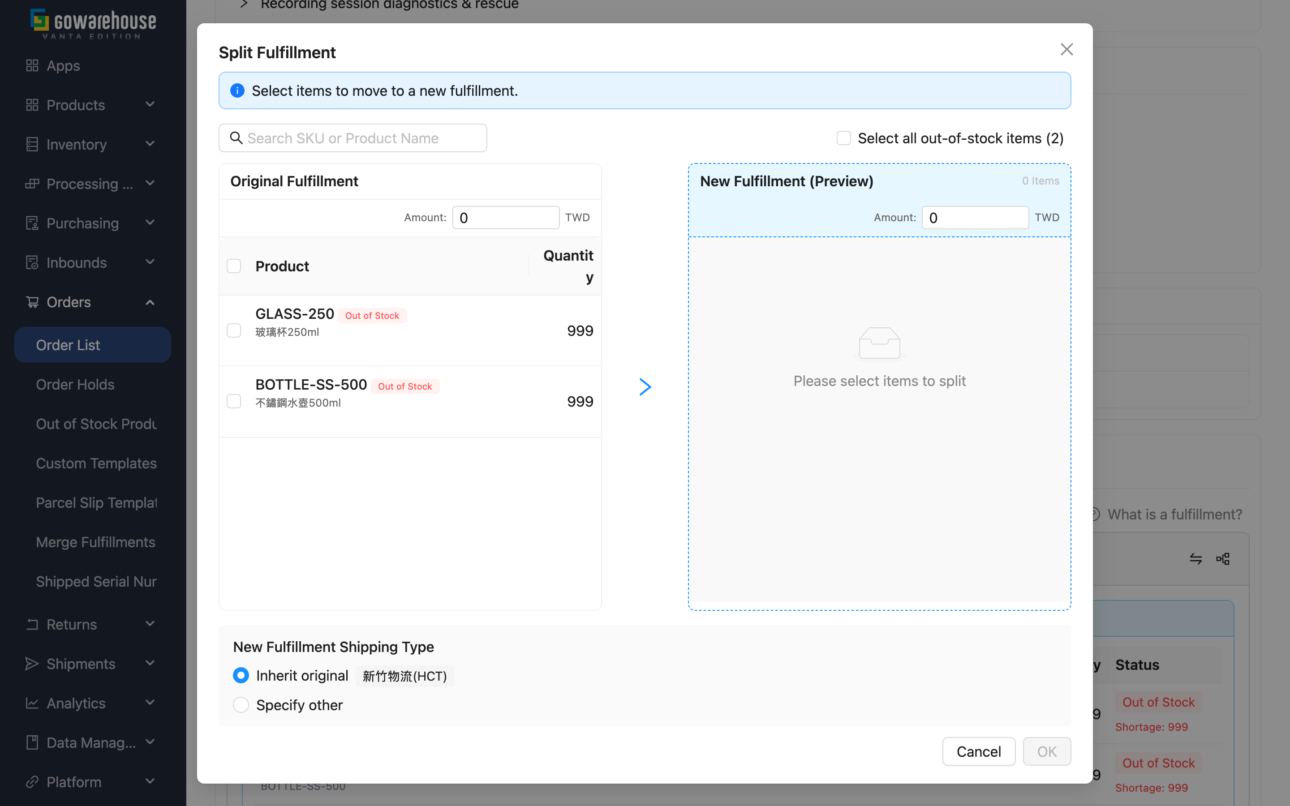Click the Products sidebar icon

tap(32, 105)
